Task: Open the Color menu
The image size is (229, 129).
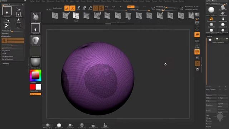Action: click(x=44, y=1)
